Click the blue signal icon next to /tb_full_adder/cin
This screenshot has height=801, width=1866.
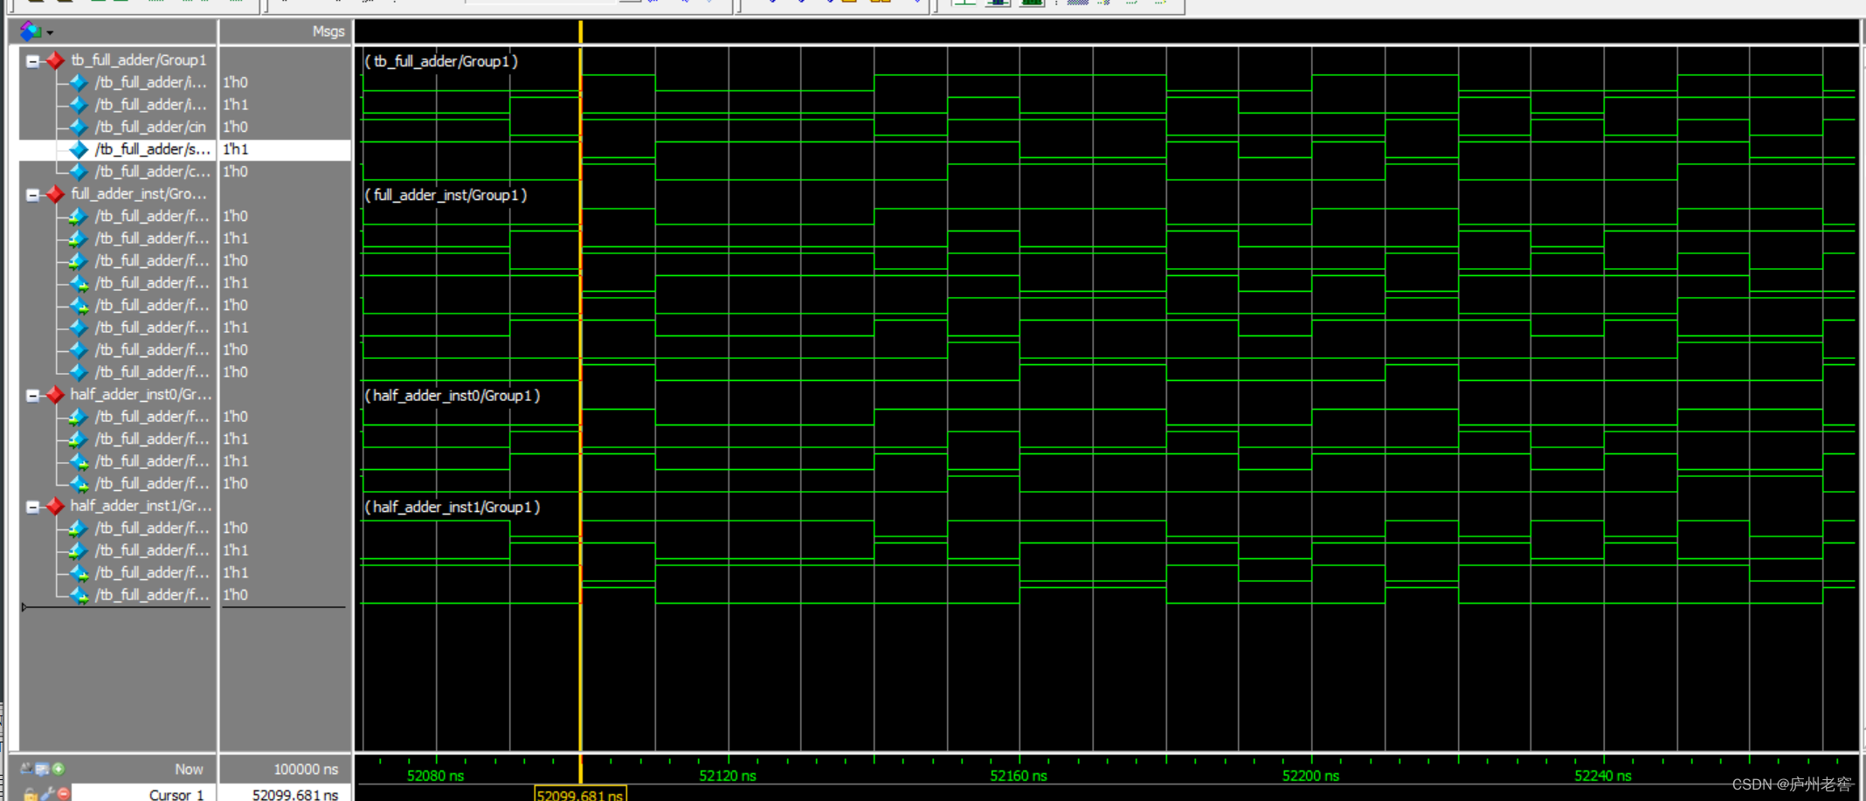coord(77,127)
